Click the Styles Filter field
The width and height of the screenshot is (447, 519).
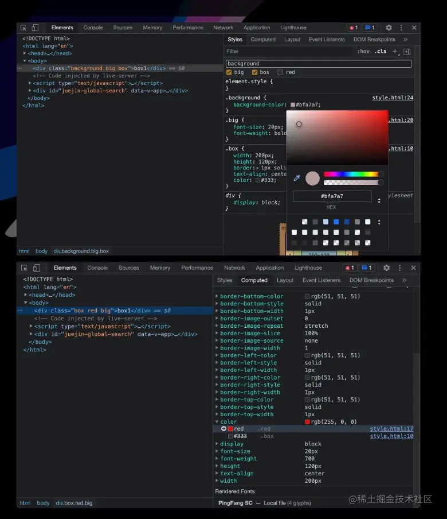(288, 51)
